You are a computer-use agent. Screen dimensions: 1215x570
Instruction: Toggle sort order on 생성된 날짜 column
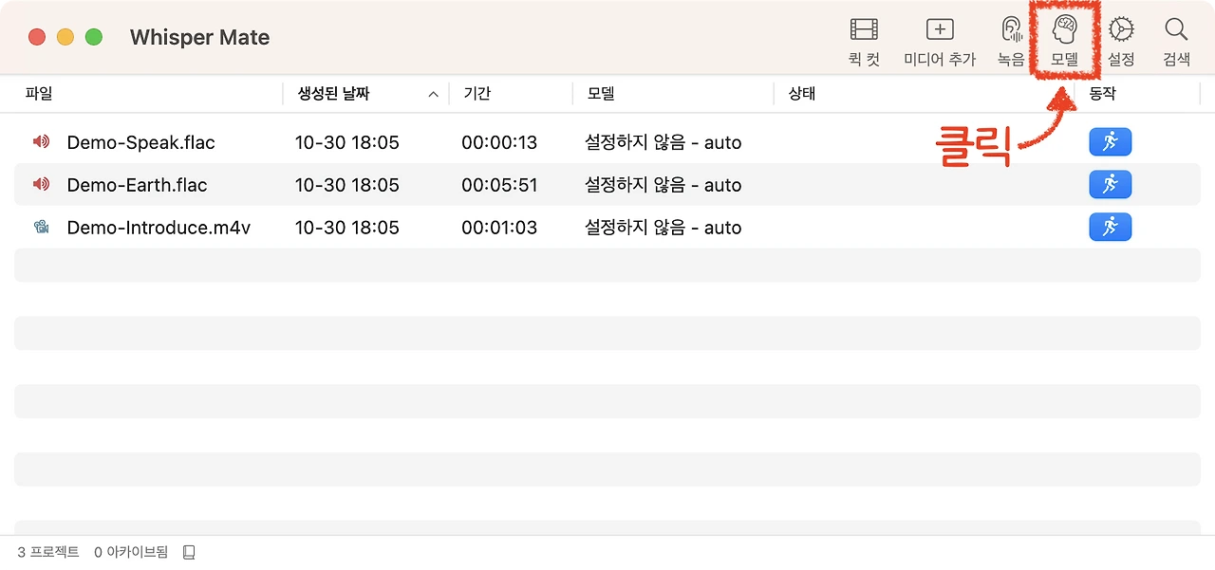365,94
